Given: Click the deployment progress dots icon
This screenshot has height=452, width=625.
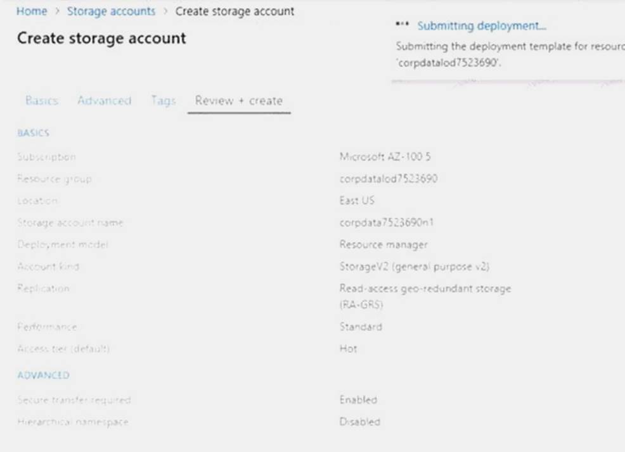Looking at the screenshot, I should 402,26.
